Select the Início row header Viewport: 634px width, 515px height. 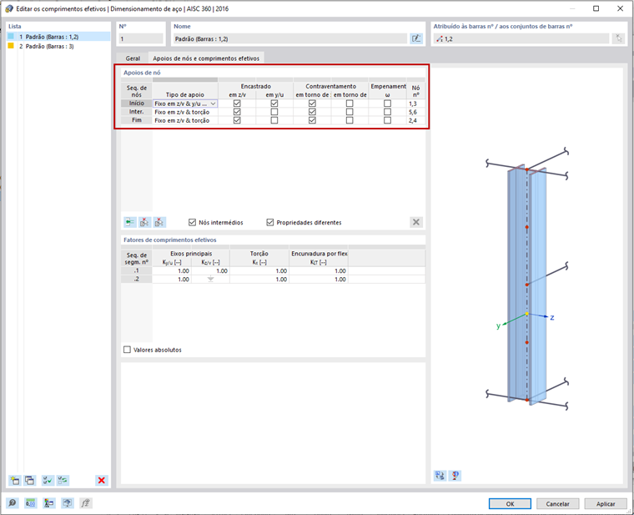137,104
